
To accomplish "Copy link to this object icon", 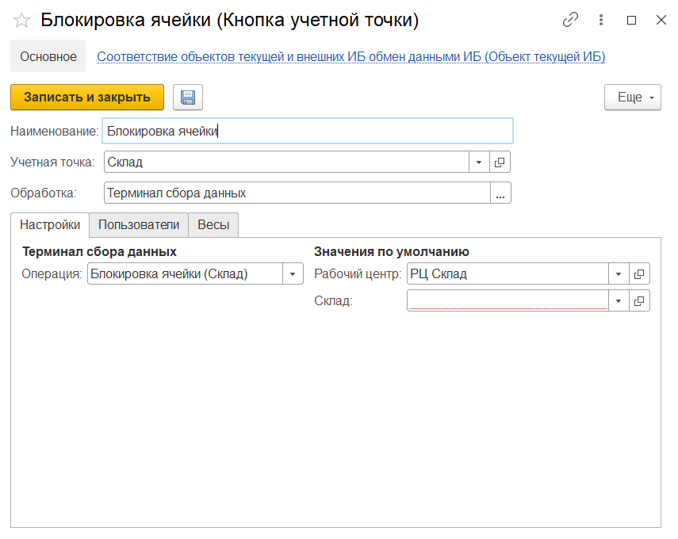I will pos(570,21).
